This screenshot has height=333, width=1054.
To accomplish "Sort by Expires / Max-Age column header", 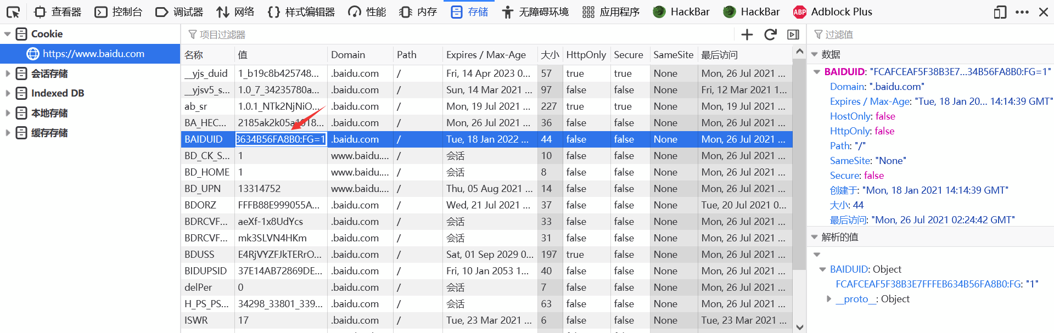I will coord(490,55).
